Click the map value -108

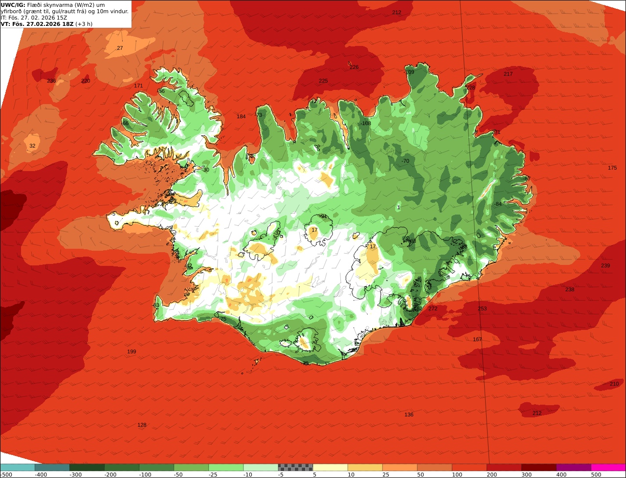(x=365, y=124)
